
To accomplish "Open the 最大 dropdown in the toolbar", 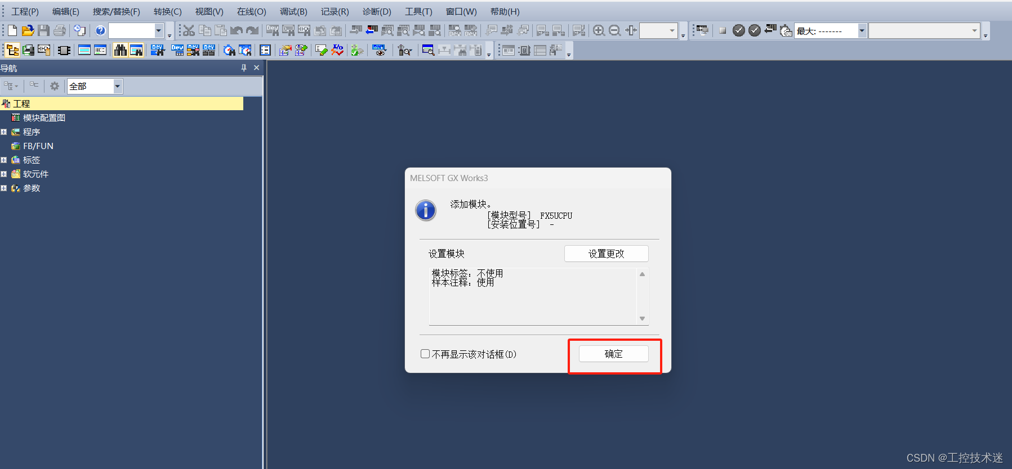I will [x=862, y=30].
